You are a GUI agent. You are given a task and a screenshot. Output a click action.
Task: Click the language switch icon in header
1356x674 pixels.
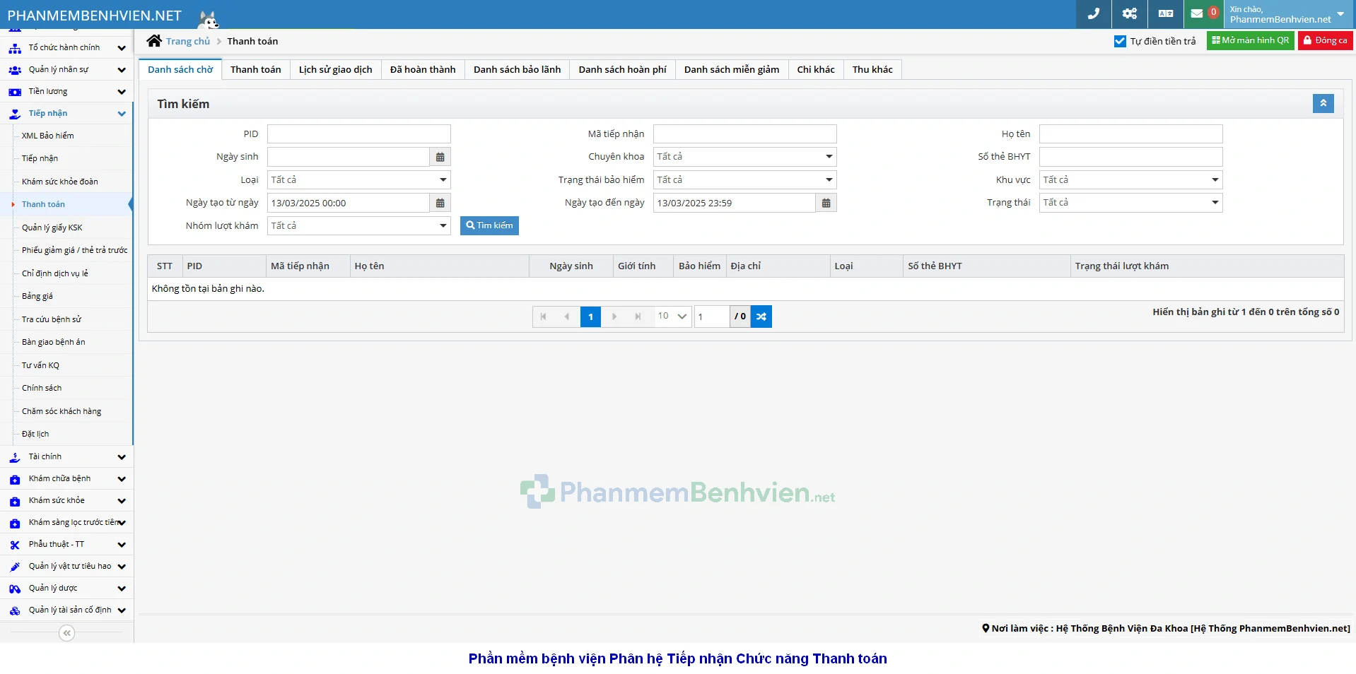[1165, 13]
